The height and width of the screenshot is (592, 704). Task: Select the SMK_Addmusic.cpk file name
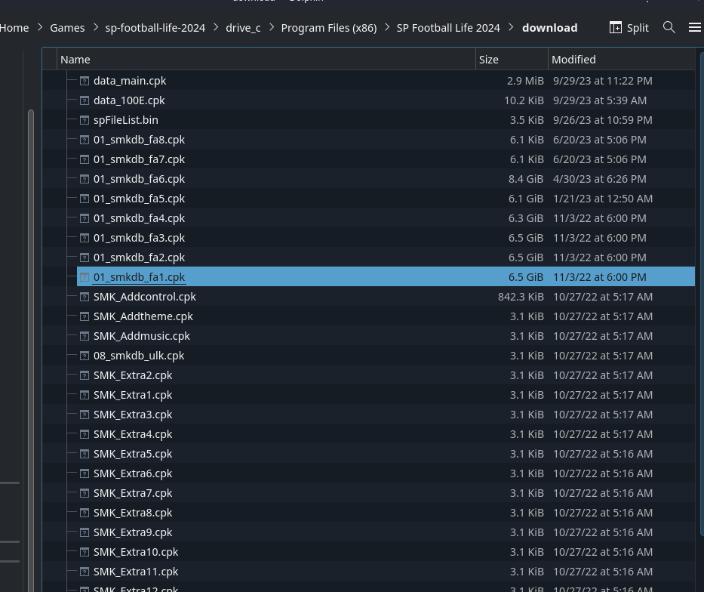[x=141, y=336]
